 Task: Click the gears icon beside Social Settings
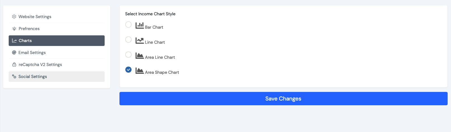click(14, 77)
